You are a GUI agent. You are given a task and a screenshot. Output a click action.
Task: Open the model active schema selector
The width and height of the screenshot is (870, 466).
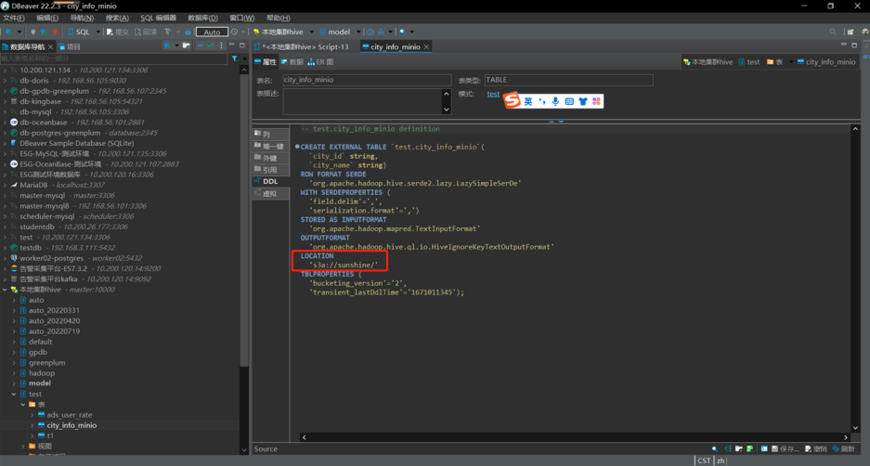(339, 32)
